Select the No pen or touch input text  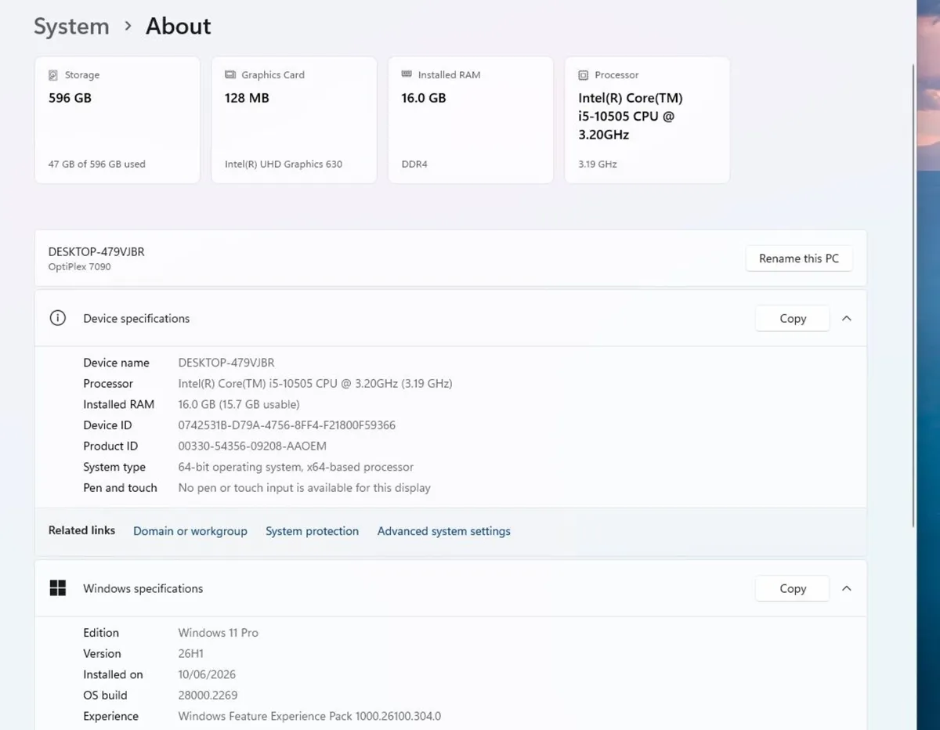click(304, 488)
